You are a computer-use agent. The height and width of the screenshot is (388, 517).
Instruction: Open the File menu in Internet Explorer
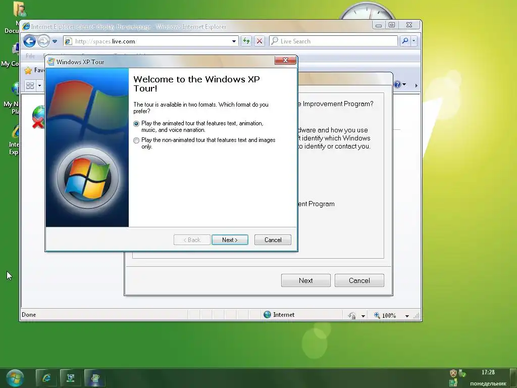(x=30, y=56)
